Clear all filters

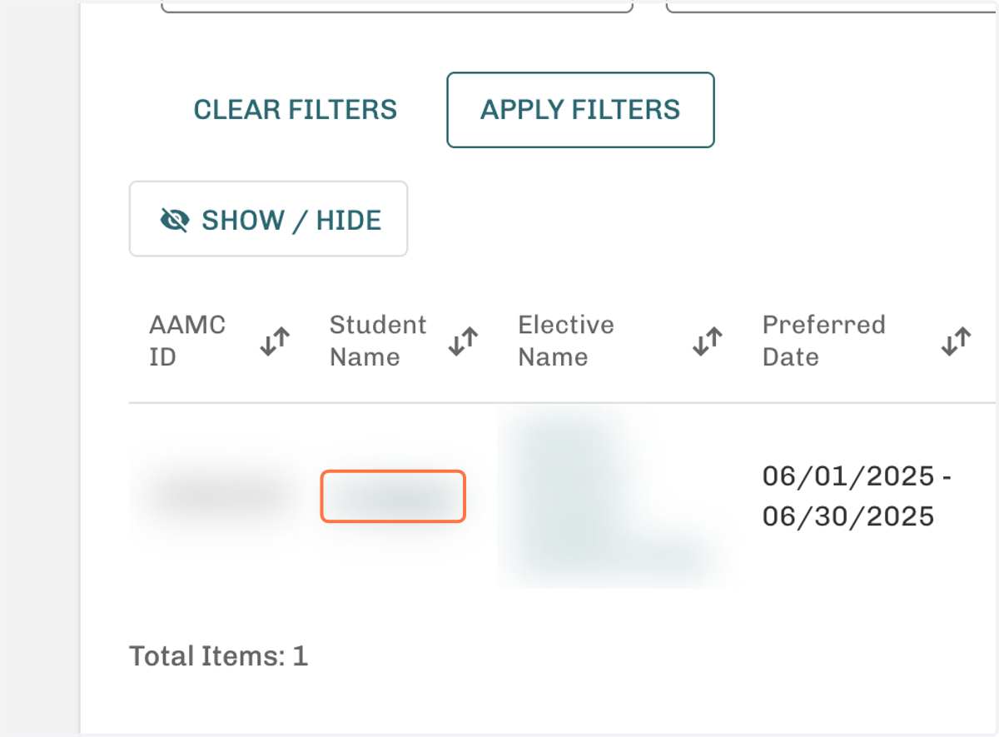pyautogui.click(x=296, y=110)
